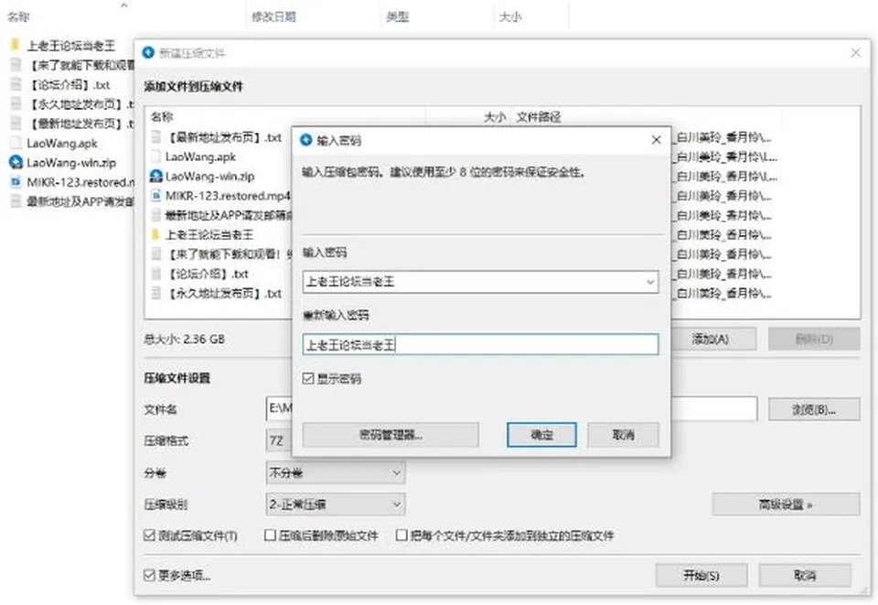Viewport: 878px width, 605px height.
Task: Sort by the 修改日期 column header in Explorer
Action: tap(273, 16)
